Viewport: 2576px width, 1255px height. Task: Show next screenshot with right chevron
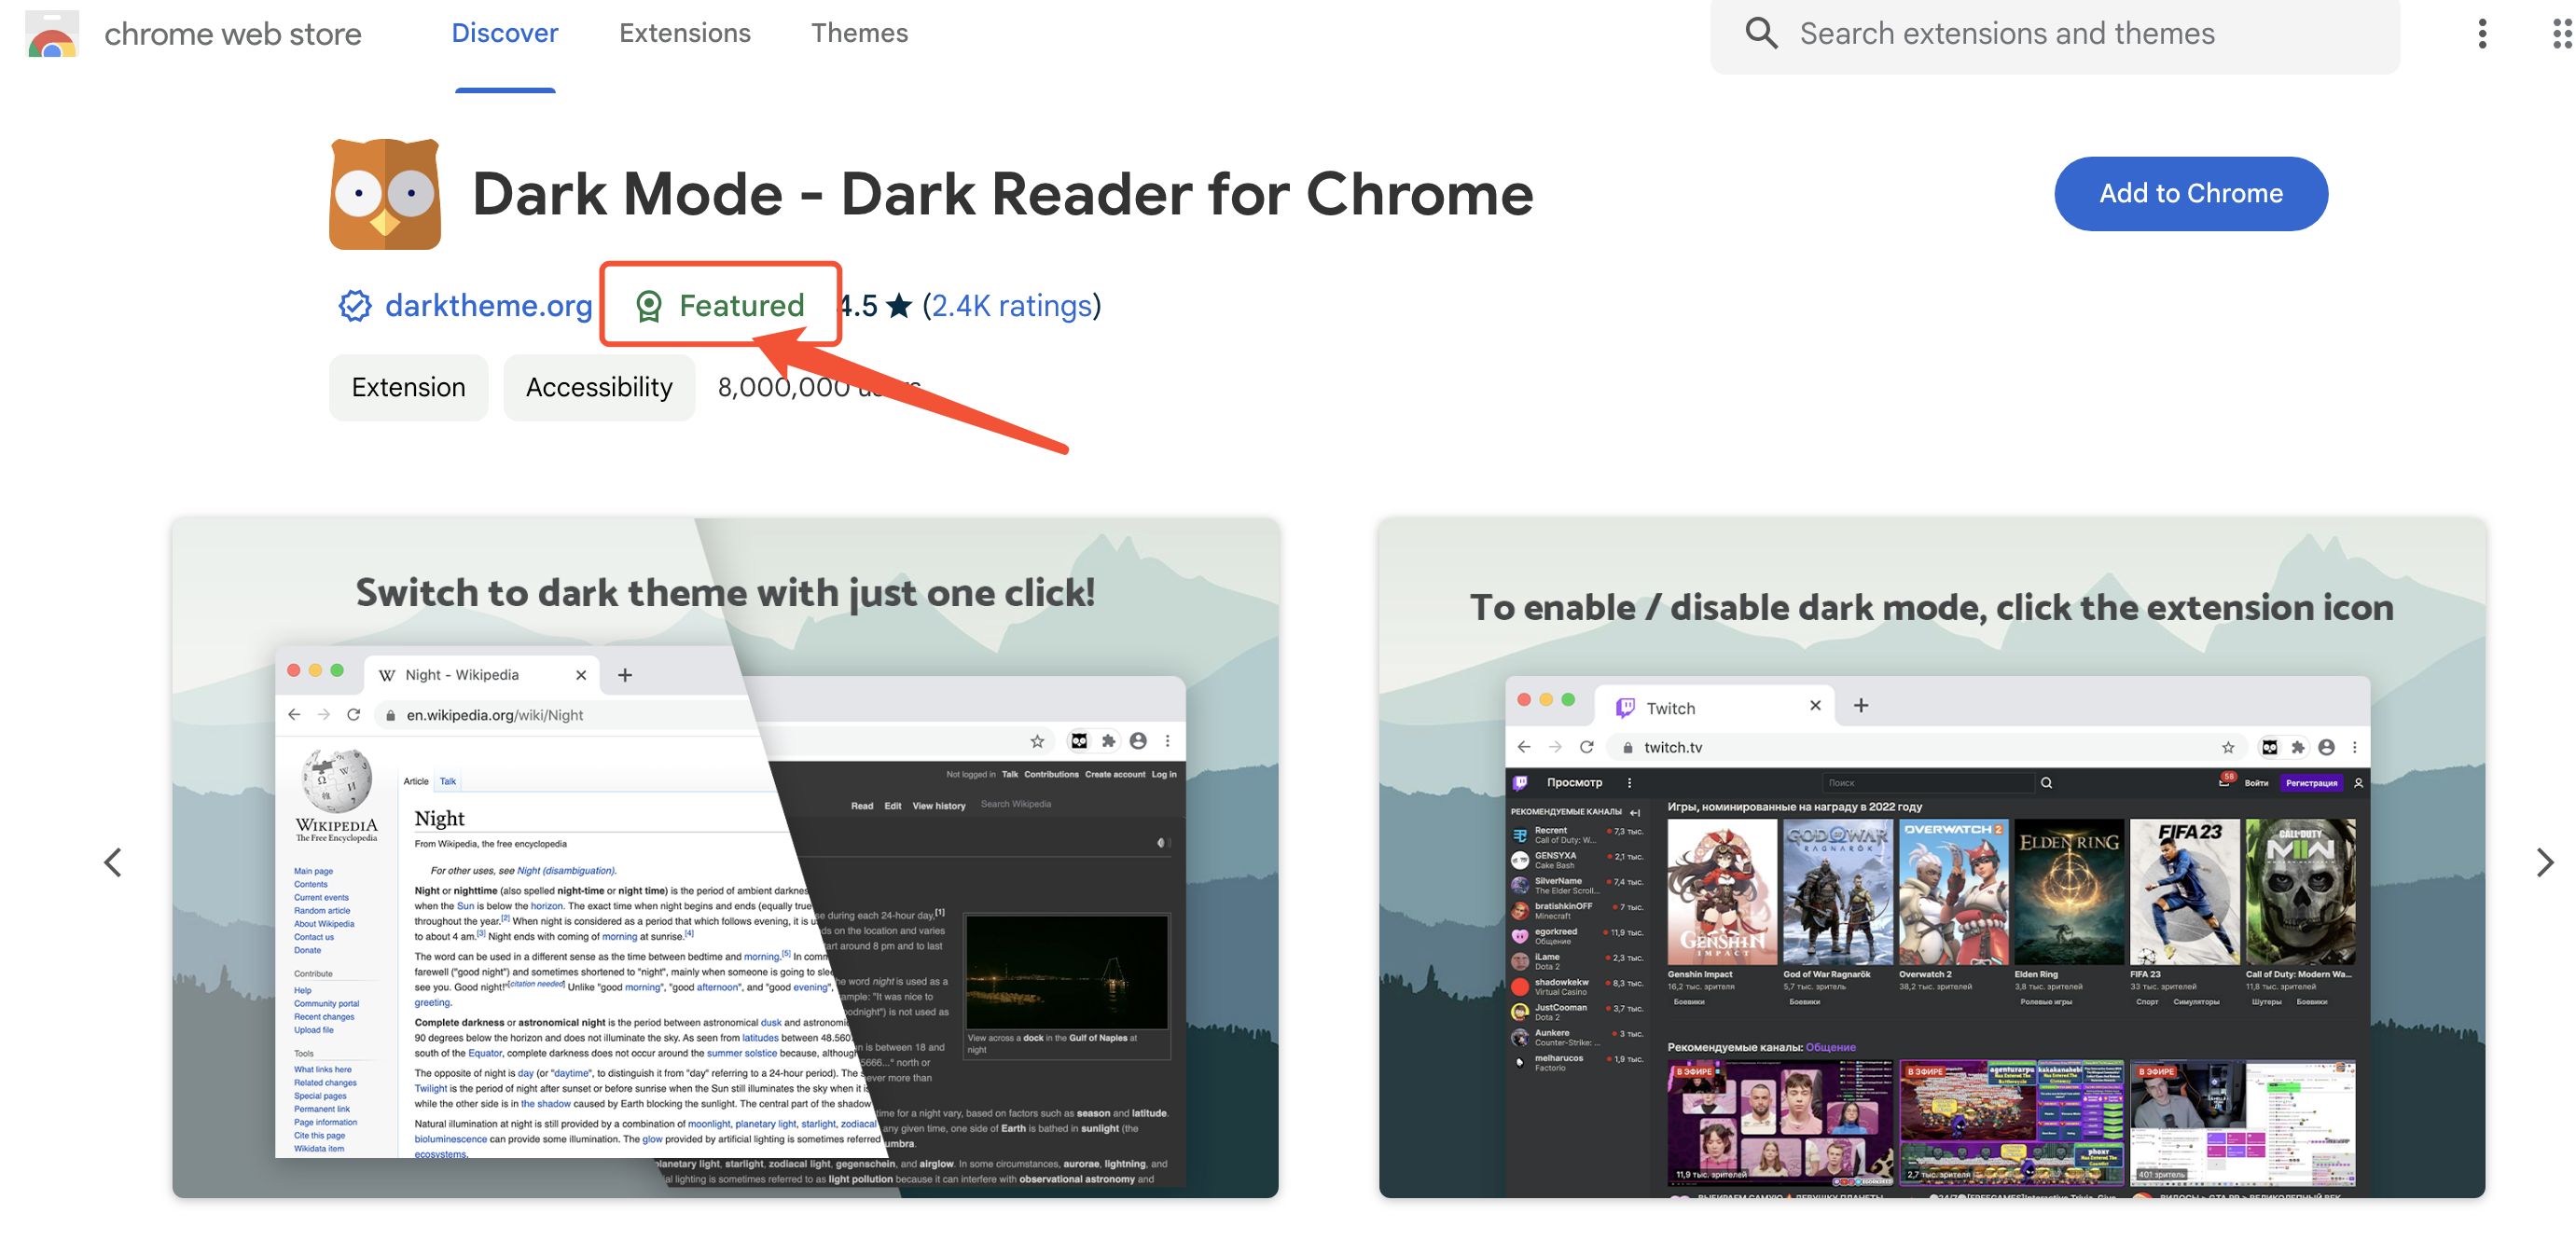(2544, 862)
